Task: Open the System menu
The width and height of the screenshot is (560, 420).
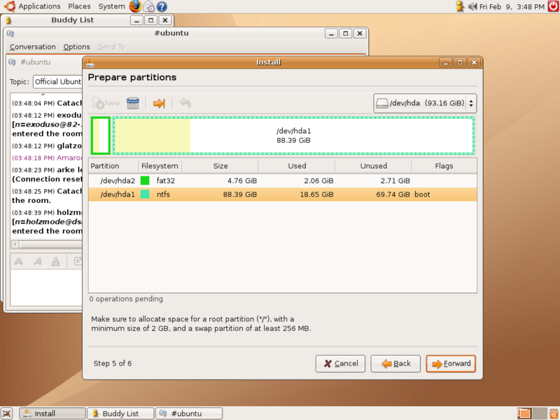Action: [x=111, y=6]
